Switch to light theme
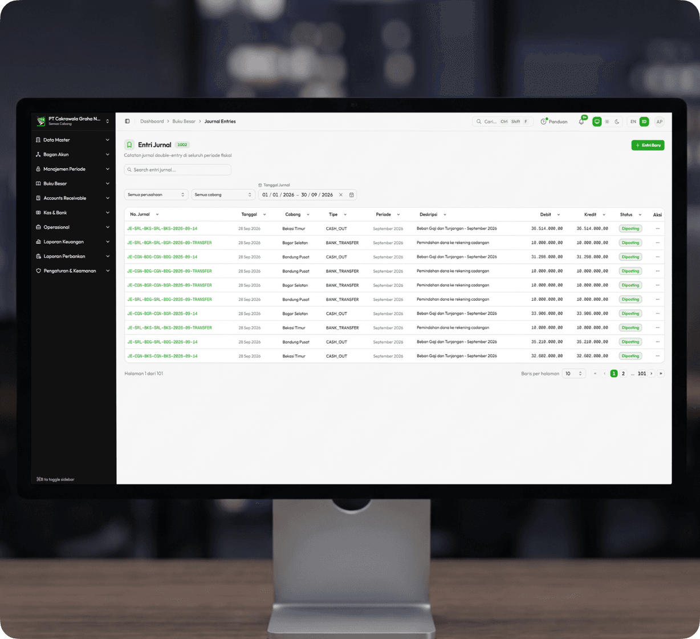The width and height of the screenshot is (700, 639). [x=607, y=122]
